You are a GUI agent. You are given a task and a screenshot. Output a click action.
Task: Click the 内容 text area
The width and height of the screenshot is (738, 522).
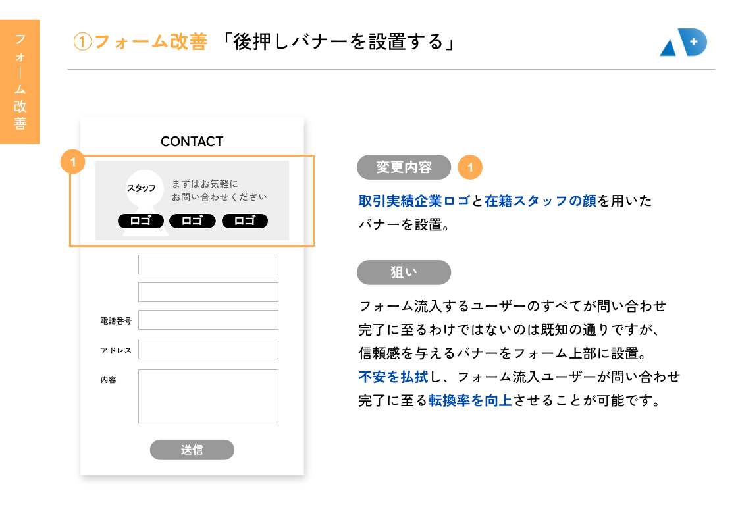(208, 396)
